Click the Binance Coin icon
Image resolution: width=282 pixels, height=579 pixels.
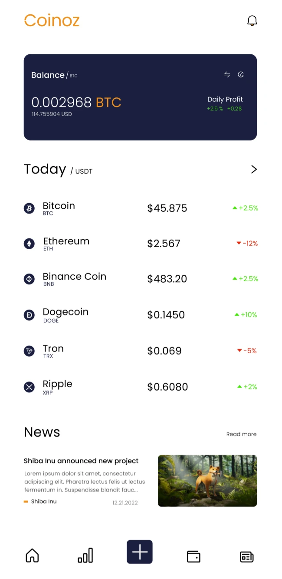[x=29, y=279]
